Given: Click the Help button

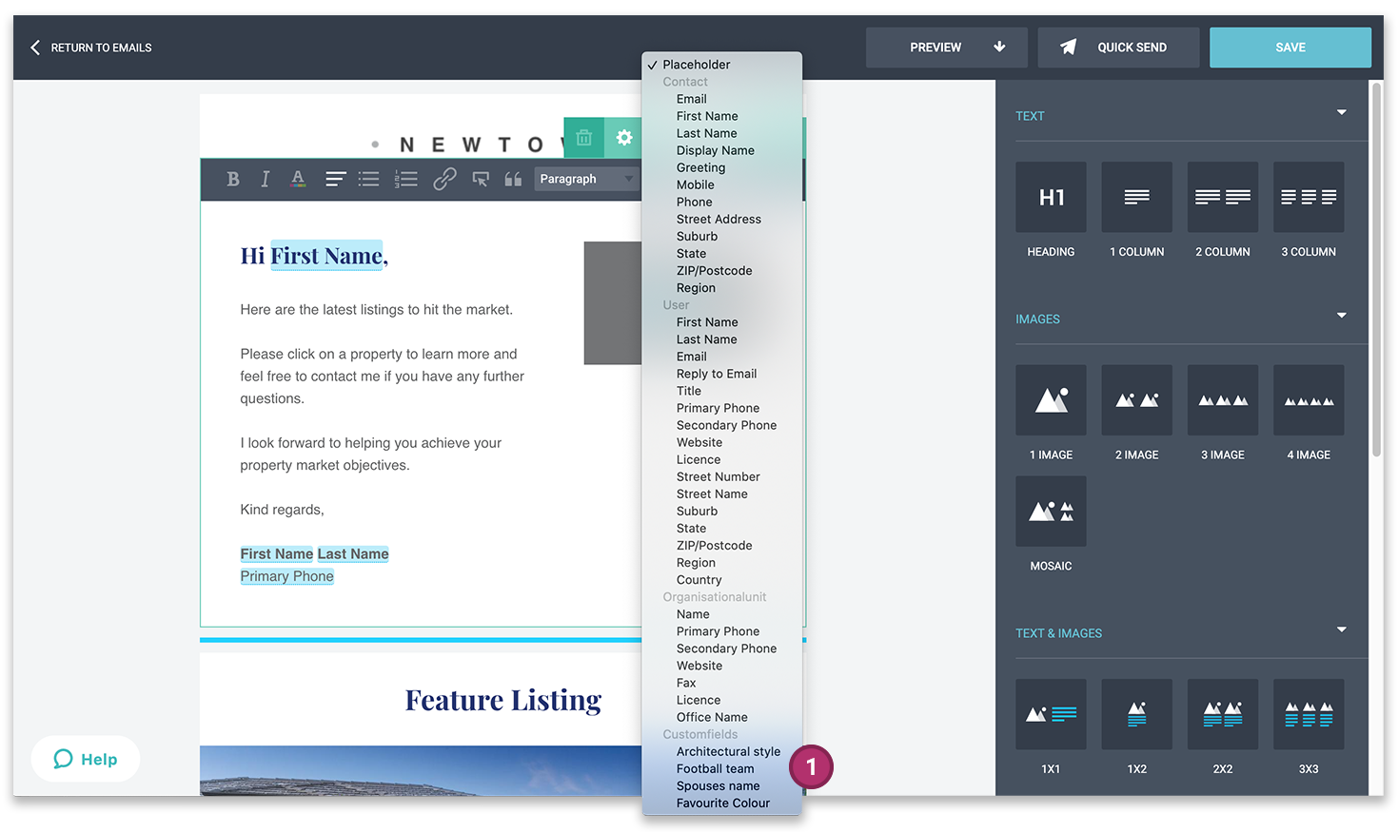Looking at the screenshot, I should click(85, 758).
